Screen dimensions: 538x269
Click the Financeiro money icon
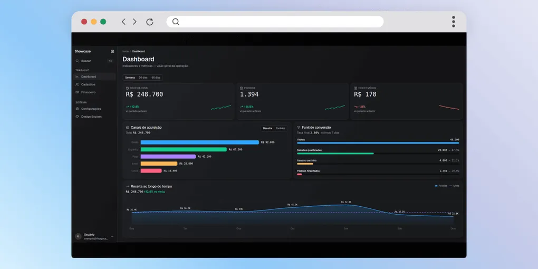[x=77, y=92]
